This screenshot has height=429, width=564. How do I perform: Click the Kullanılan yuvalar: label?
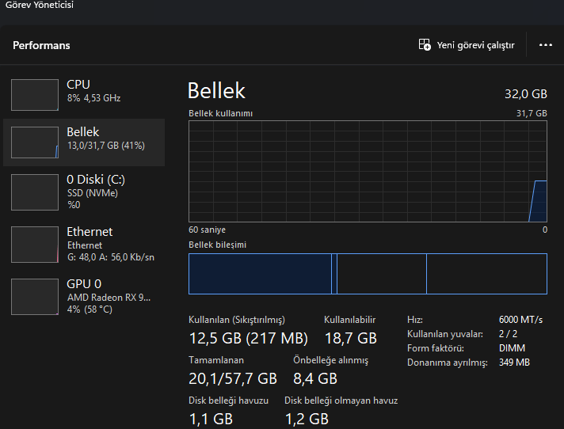445,334
